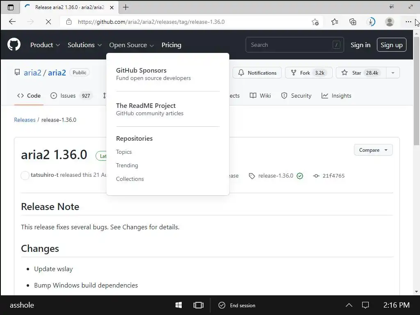420x315 pixels.
Task: Click Sign in
Action: (360, 45)
